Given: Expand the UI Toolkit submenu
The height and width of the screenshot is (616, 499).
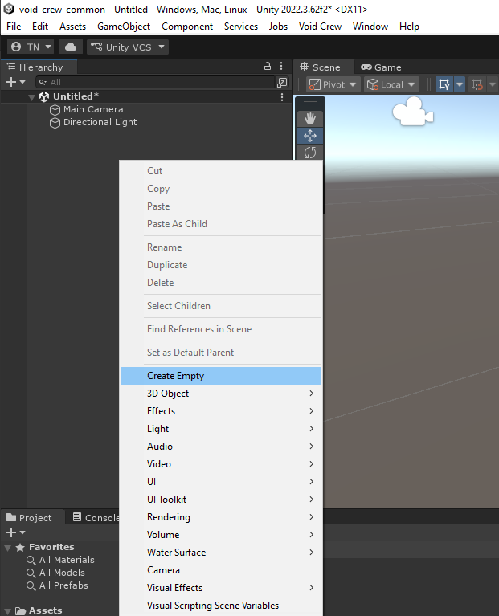Looking at the screenshot, I should tap(221, 500).
